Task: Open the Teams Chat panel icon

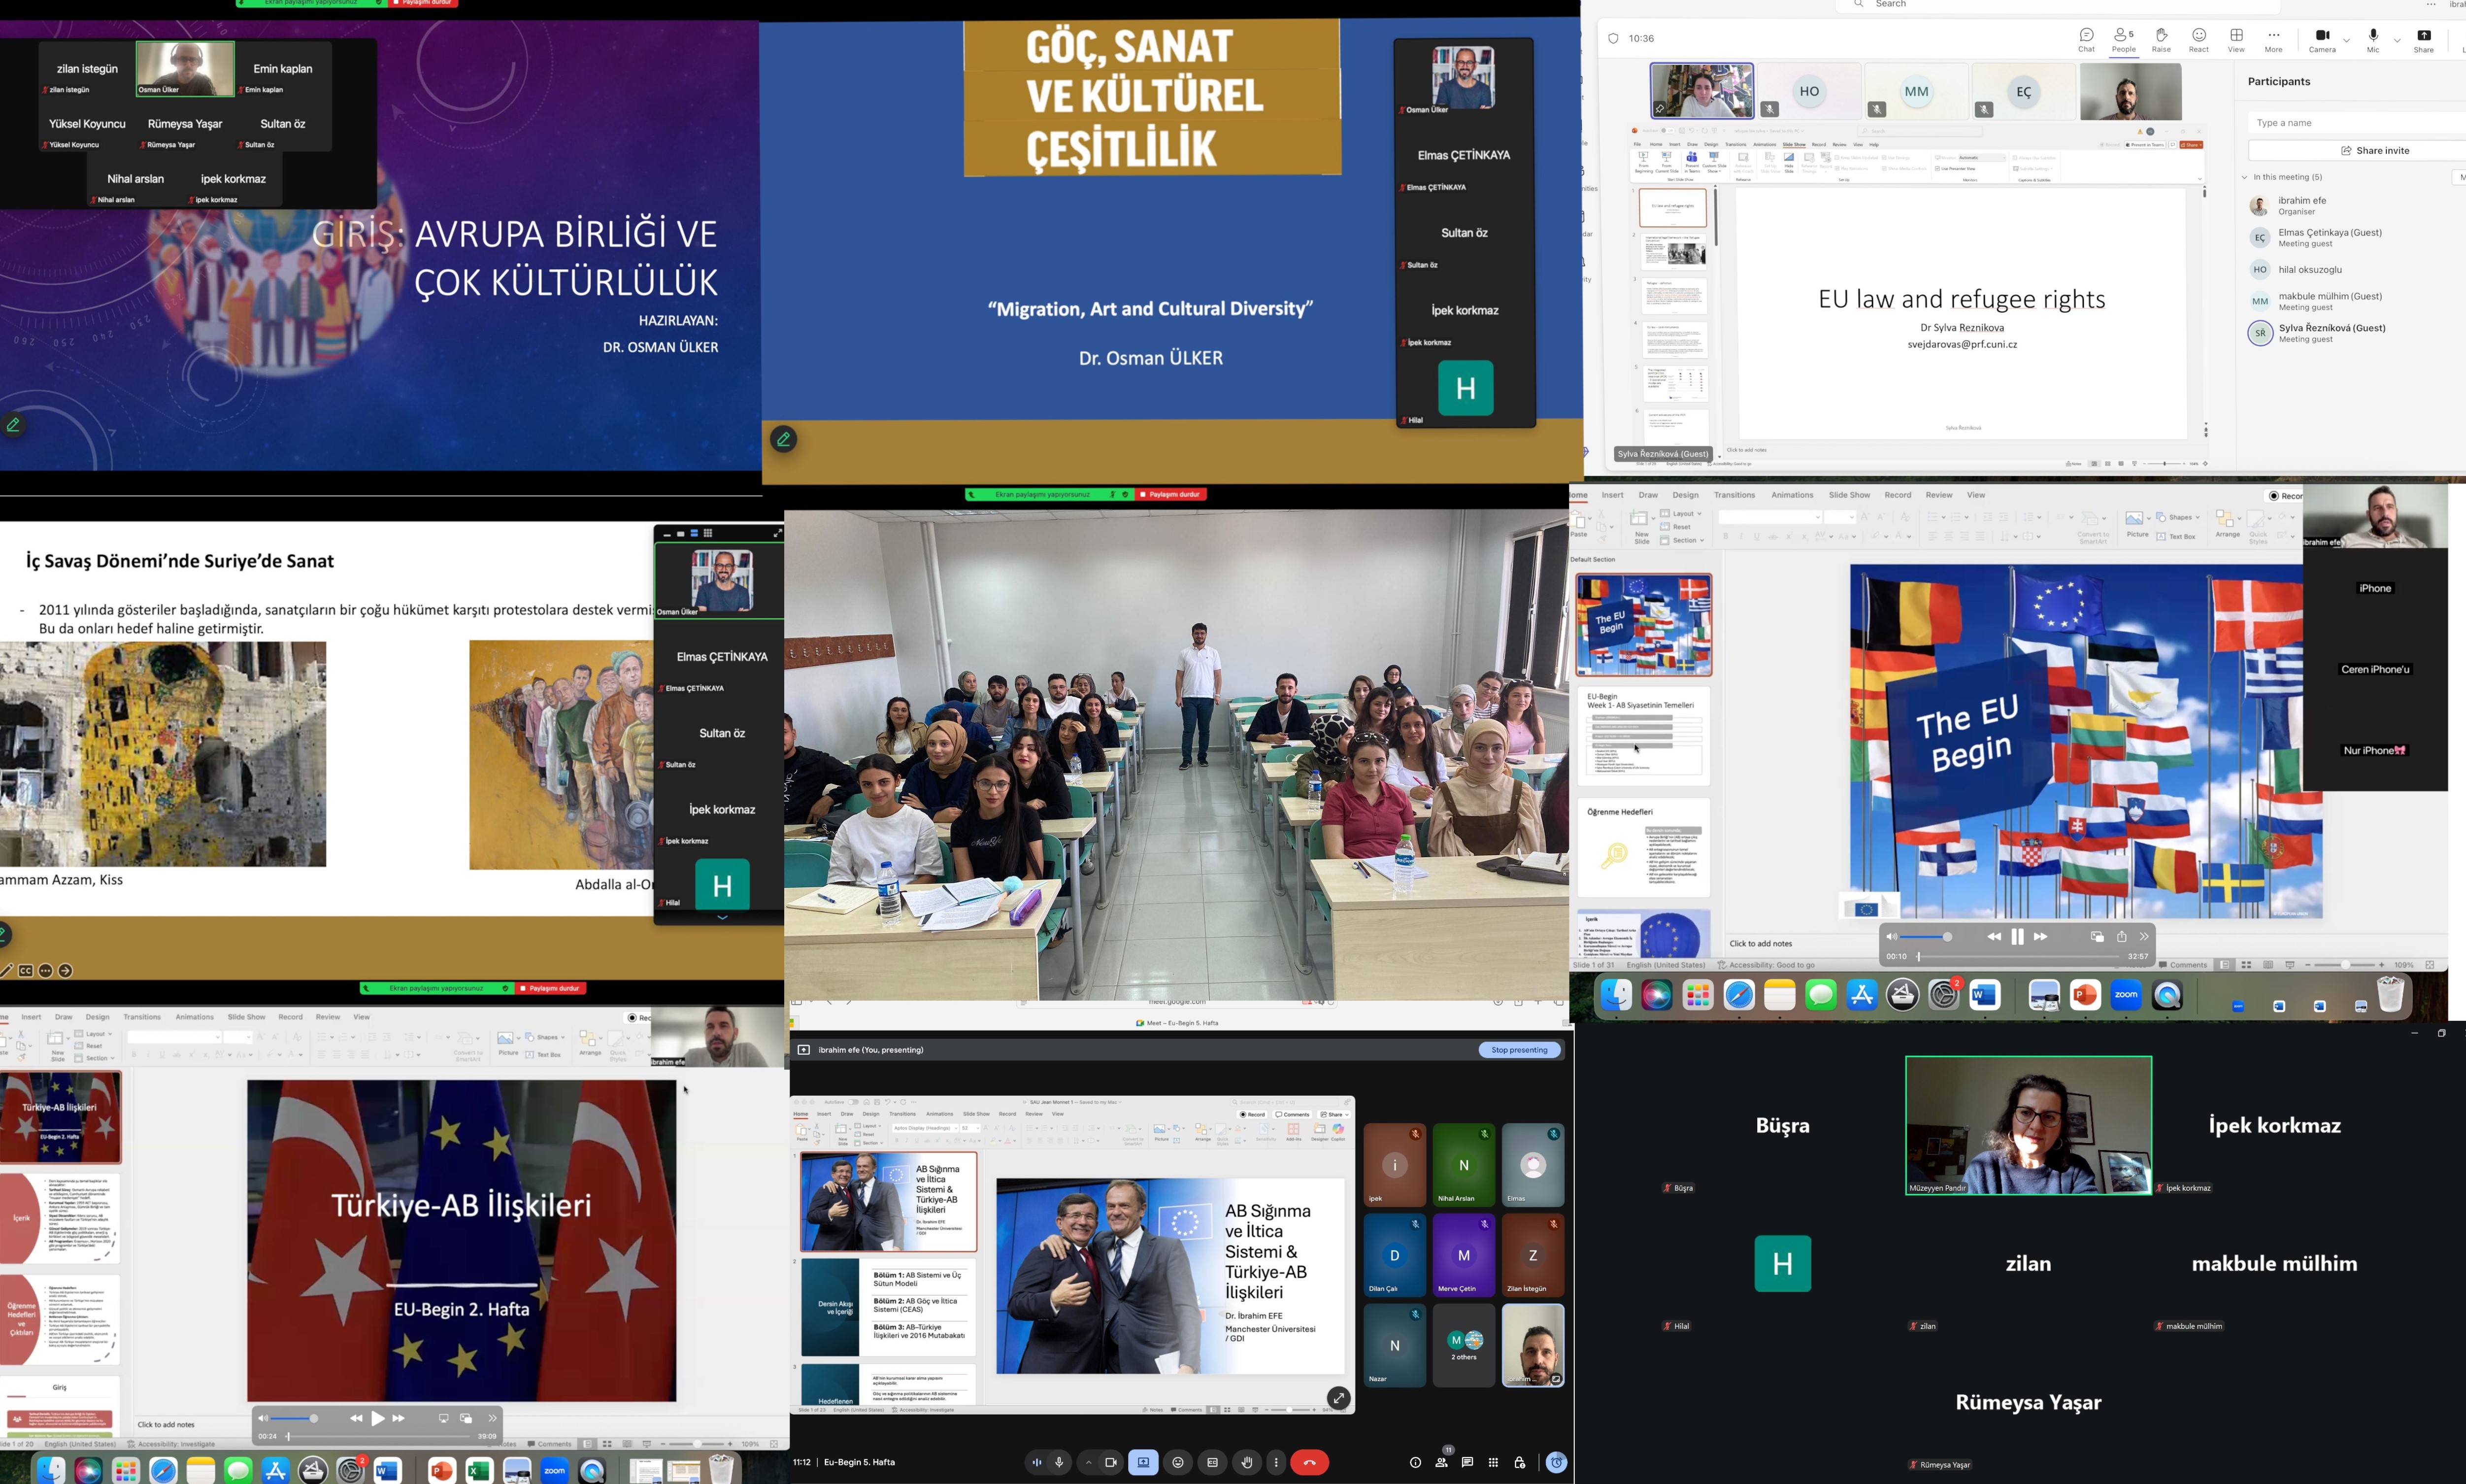Action: (x=2086, y=36)
